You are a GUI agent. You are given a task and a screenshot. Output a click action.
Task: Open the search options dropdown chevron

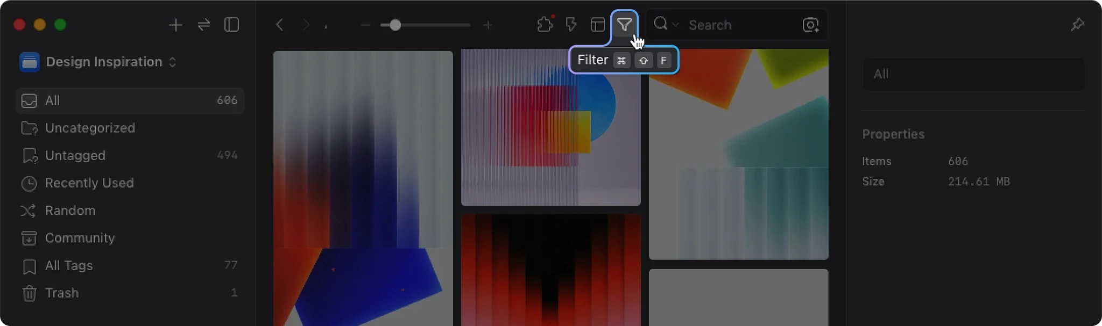tap(675, 25)
